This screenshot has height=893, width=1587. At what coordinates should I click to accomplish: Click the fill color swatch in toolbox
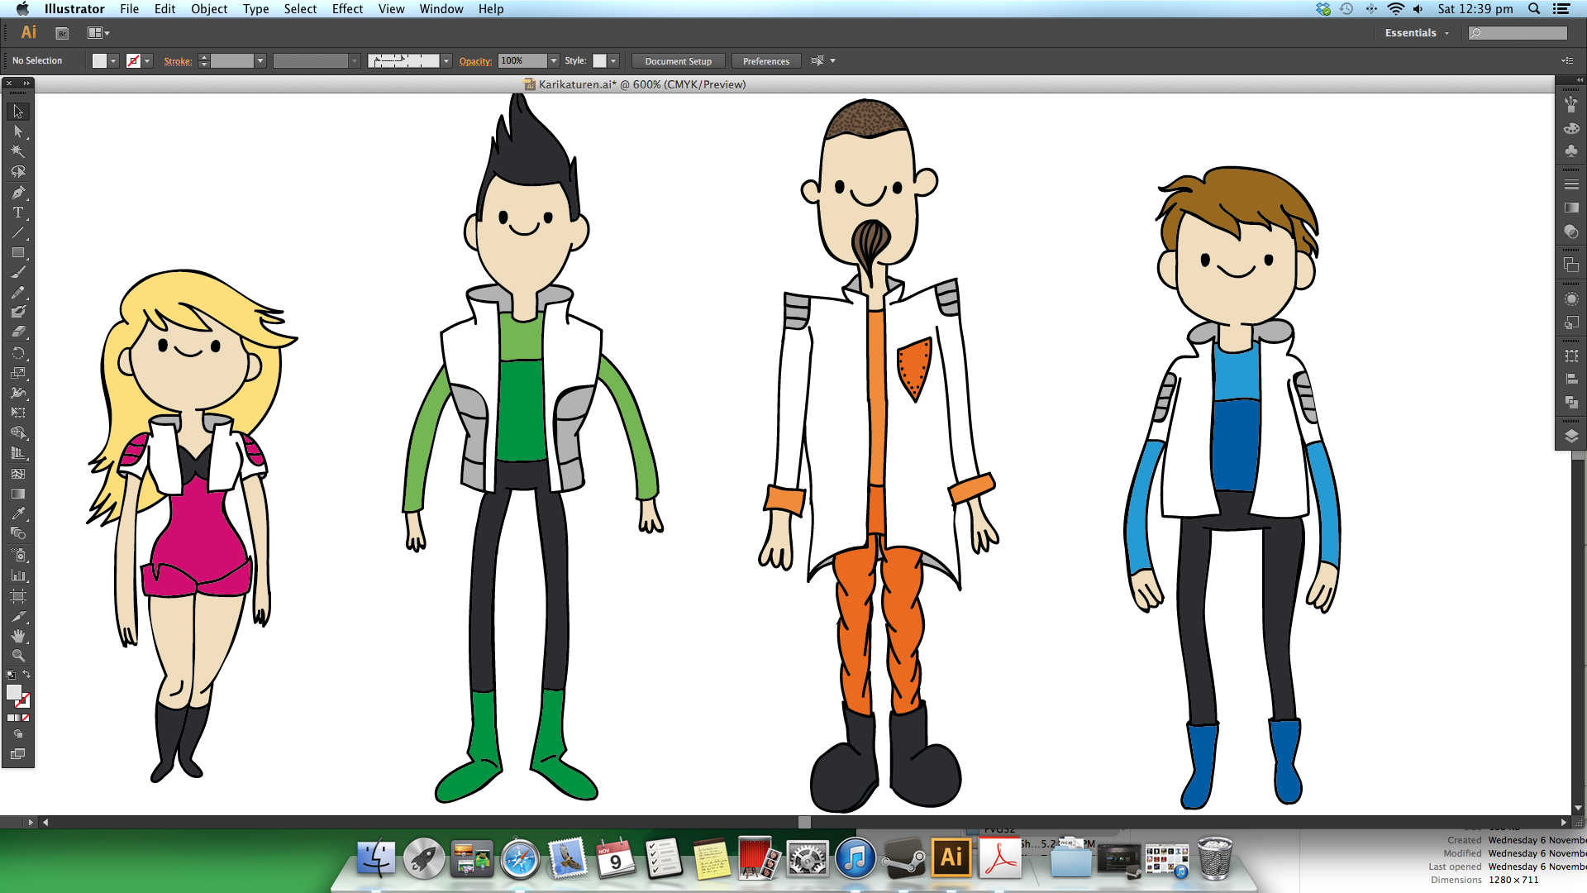(x=14, y=692)
